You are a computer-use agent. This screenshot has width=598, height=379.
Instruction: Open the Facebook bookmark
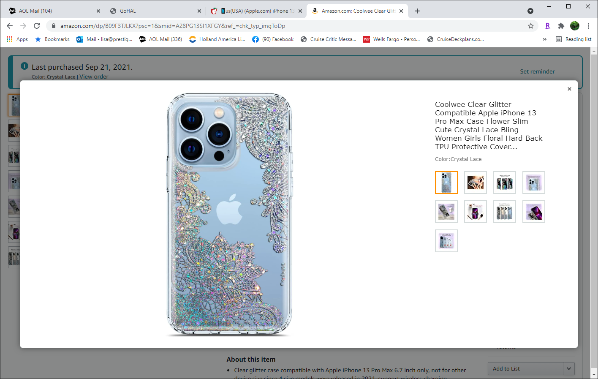(x=273, y=39)
